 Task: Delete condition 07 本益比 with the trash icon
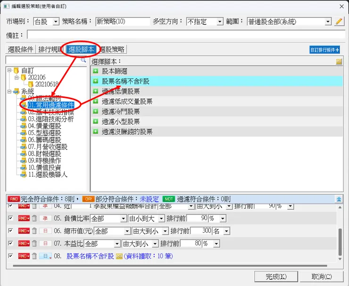coord(34,243)
